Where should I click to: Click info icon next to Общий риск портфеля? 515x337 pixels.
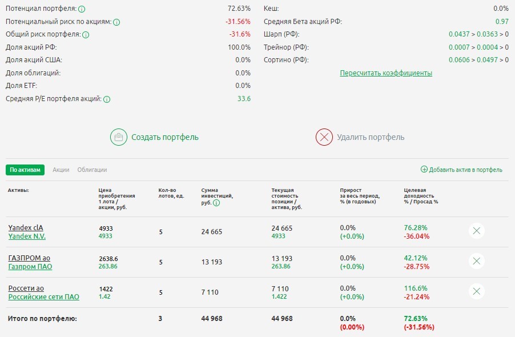click(x=86, y=35)
